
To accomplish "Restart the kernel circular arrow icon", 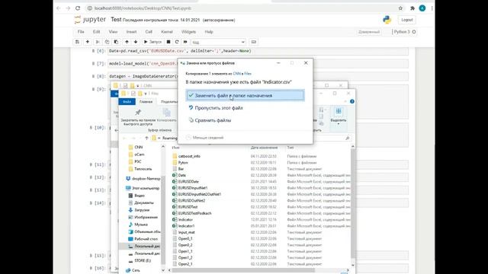I will pyautogui.click(x=177, y=42).
